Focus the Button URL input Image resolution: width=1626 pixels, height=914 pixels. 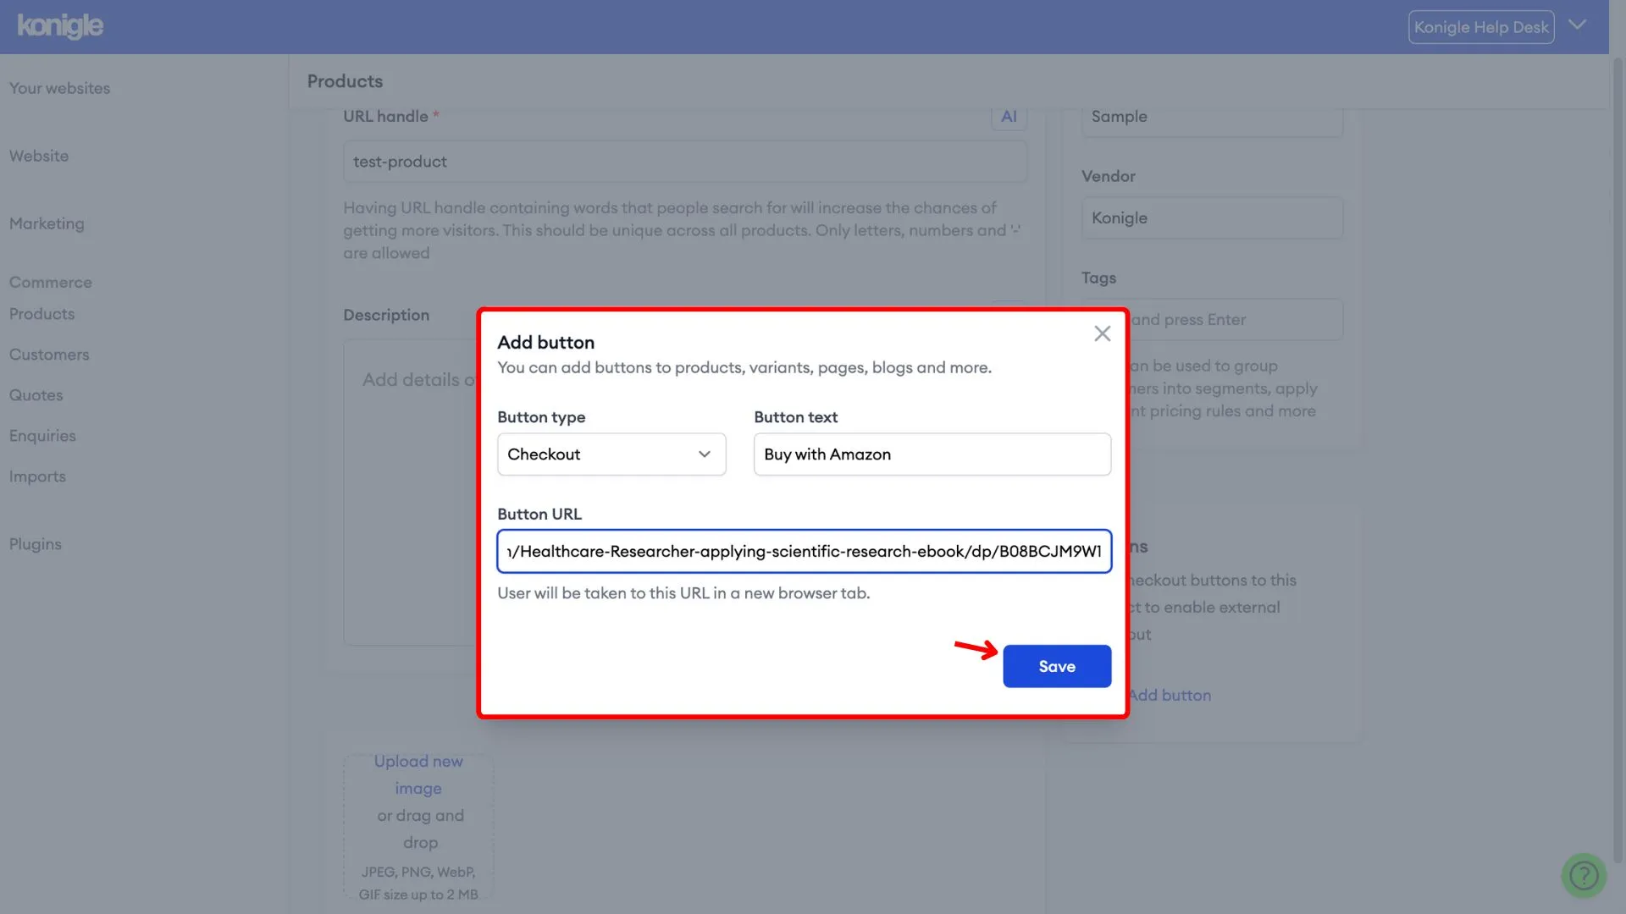tap(805, 551)
